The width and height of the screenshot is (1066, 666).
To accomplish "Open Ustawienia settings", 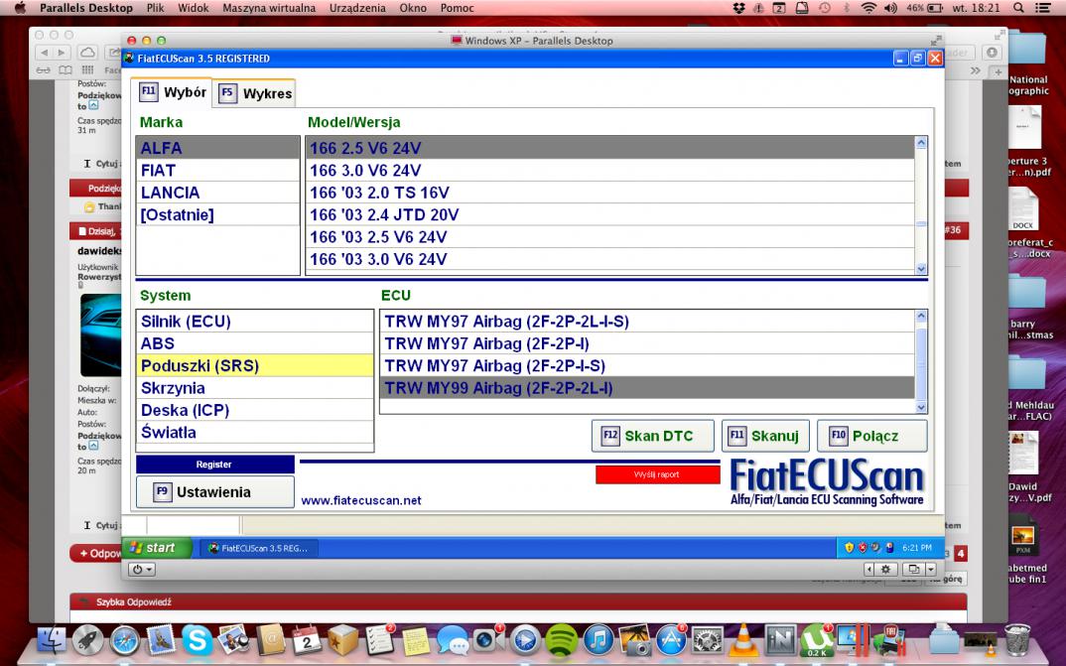I will click(x=214, y=492).
